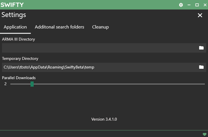Browse for the Temporary Directory folder
The image size is (208, 137).
pos(201,67)
